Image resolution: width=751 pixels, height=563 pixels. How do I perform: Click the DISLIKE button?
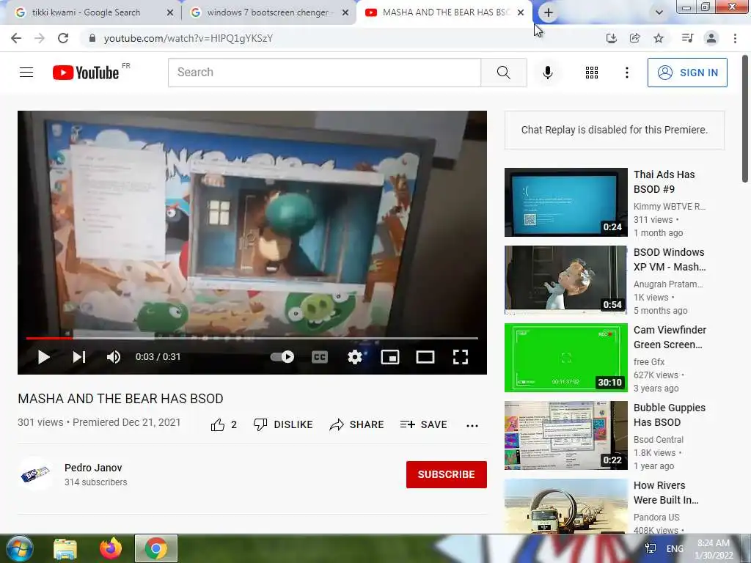(283, 424)
